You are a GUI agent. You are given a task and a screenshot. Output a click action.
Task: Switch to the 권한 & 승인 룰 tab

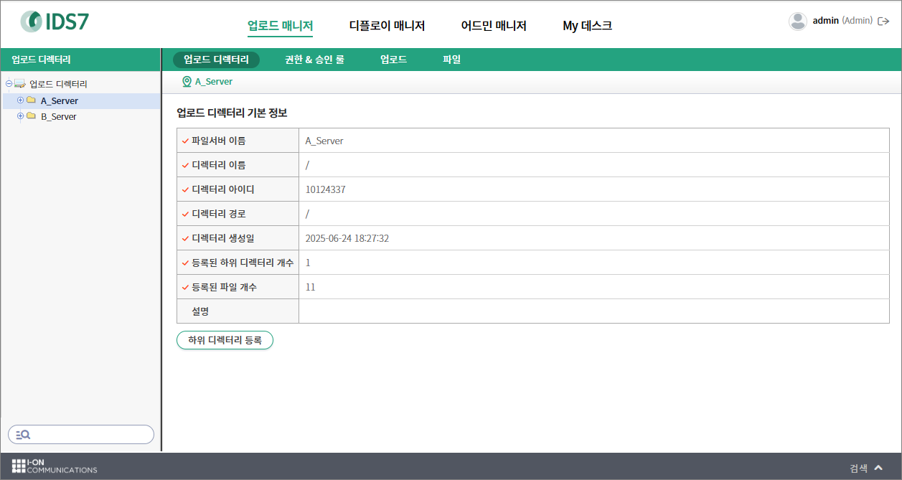tap(314, 60)
